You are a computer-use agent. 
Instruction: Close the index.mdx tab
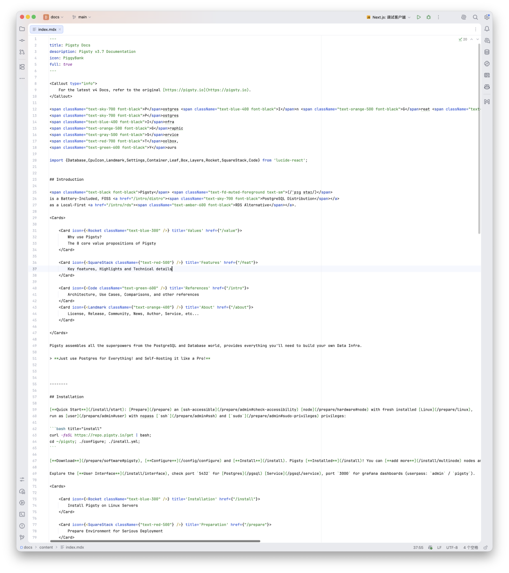(x=60, y=29)
